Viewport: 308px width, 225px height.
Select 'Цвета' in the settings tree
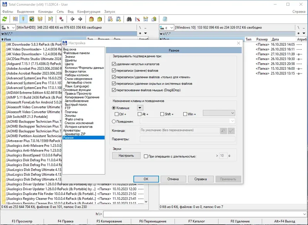coord(69,64)
